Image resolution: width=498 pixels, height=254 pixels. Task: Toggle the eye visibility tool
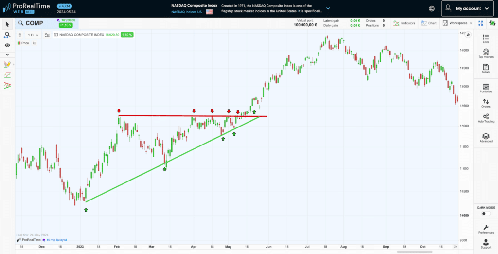click(x=7, y=45)
